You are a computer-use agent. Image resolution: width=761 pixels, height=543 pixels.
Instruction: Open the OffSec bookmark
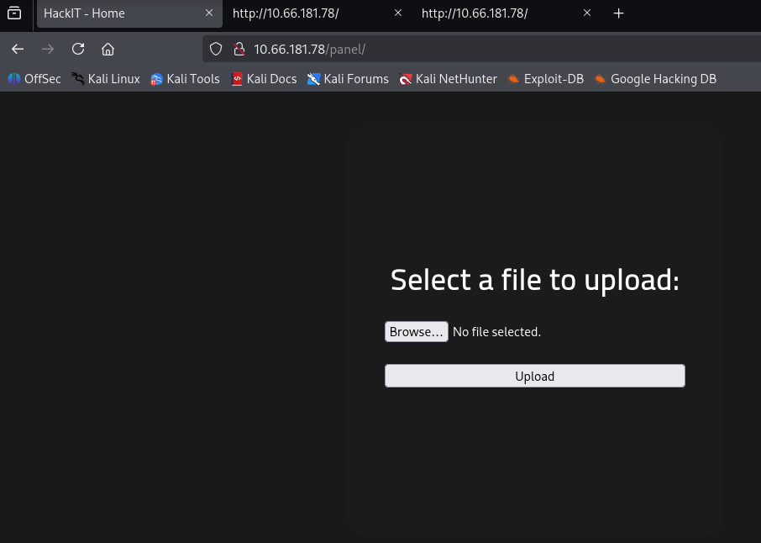coord(34,79)
